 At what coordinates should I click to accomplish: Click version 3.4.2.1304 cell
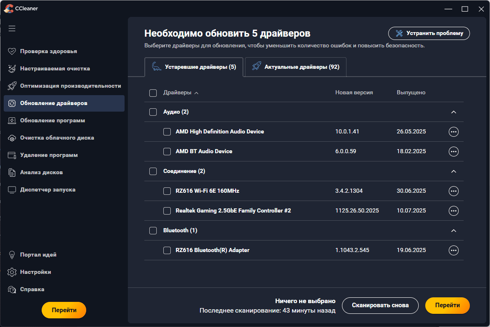pos(349,191)
